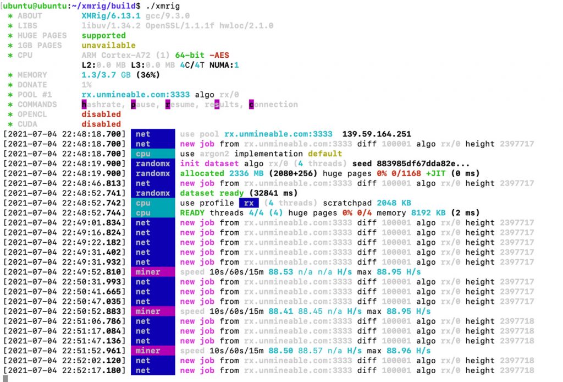The image size is (563, 382).
Task: Click height 2397718 on the 22:51:06.786 line
Action: pos(499,321)
